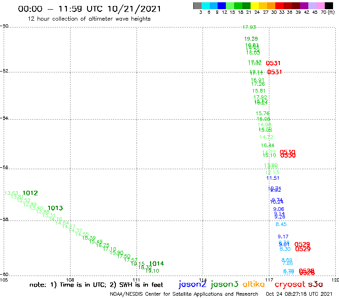The width and height of the screenshot is (339, 298).
Task: Select the cyan swatch in the legend bar
Action: pos(206,6)
